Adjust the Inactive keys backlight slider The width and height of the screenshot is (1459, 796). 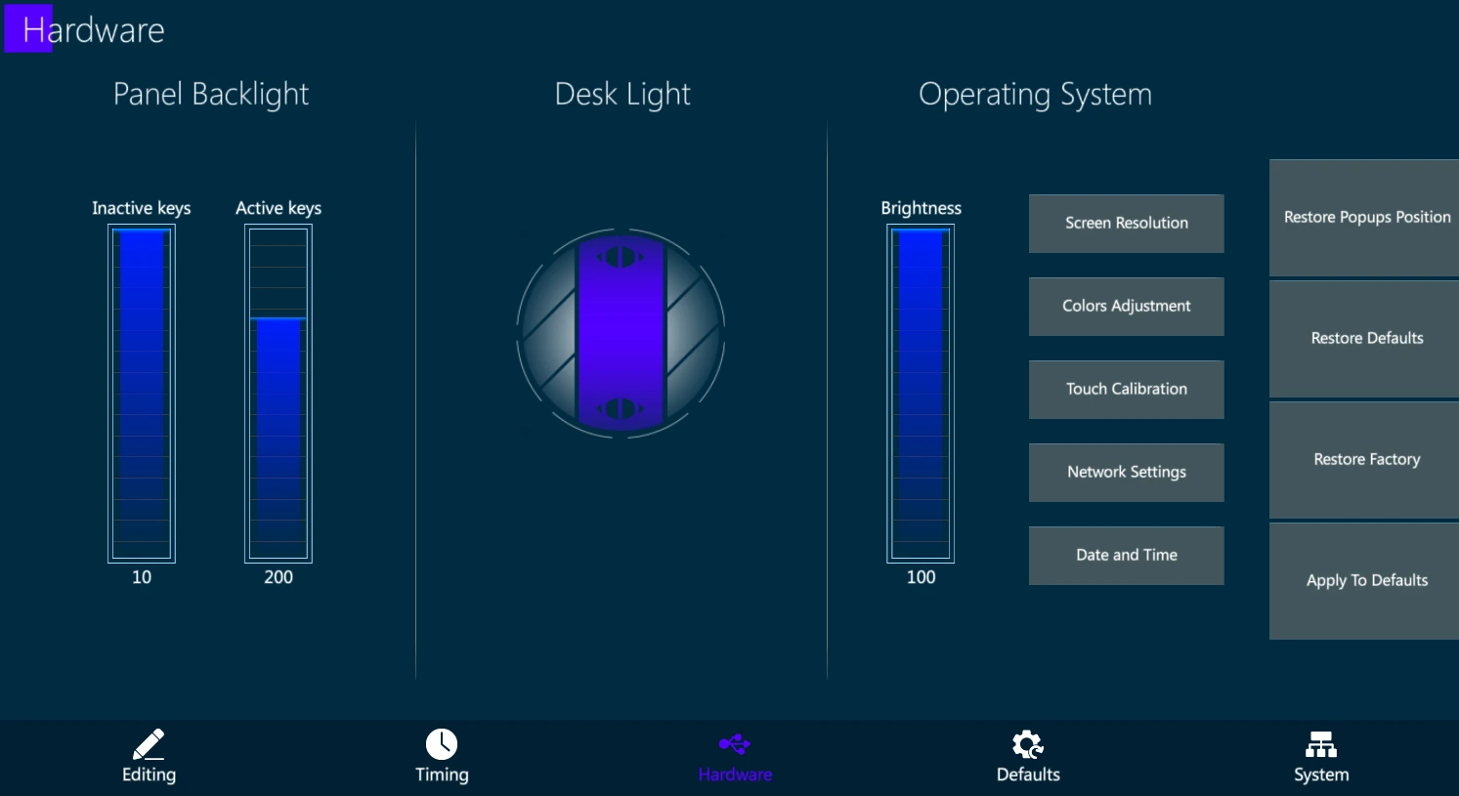click(x=142, y=394)
